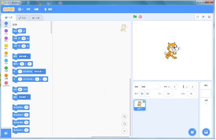The width and height of the screenshot is (216, 140).
Task: Click the sprite y coordinate field
Action: [x=193, y=87]
